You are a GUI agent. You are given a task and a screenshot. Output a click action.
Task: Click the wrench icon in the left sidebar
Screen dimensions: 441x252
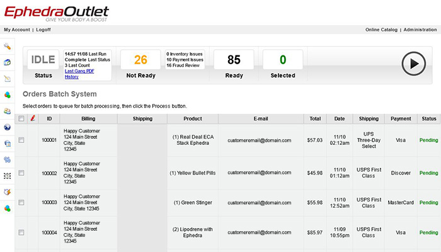pos(7,46)
